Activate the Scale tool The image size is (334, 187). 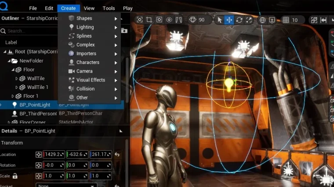[249, 20]
